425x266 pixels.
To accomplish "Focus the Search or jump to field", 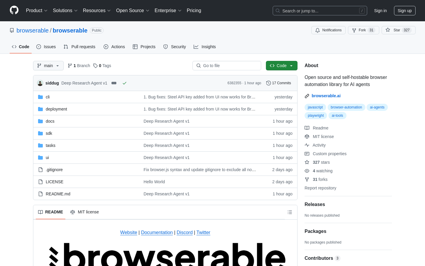I will (320, 11).
